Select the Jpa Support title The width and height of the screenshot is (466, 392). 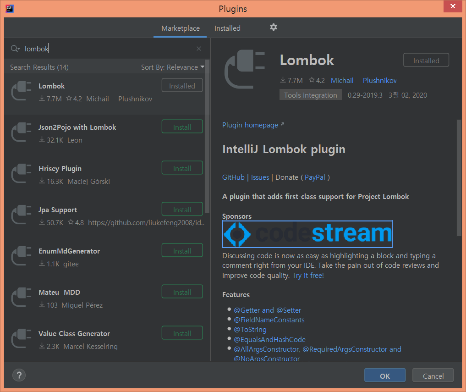(58, 210)
